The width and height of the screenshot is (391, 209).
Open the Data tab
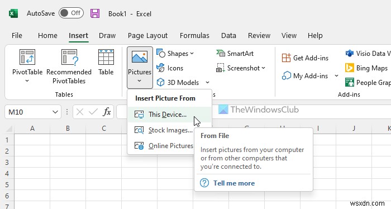[x=228, y=36]
